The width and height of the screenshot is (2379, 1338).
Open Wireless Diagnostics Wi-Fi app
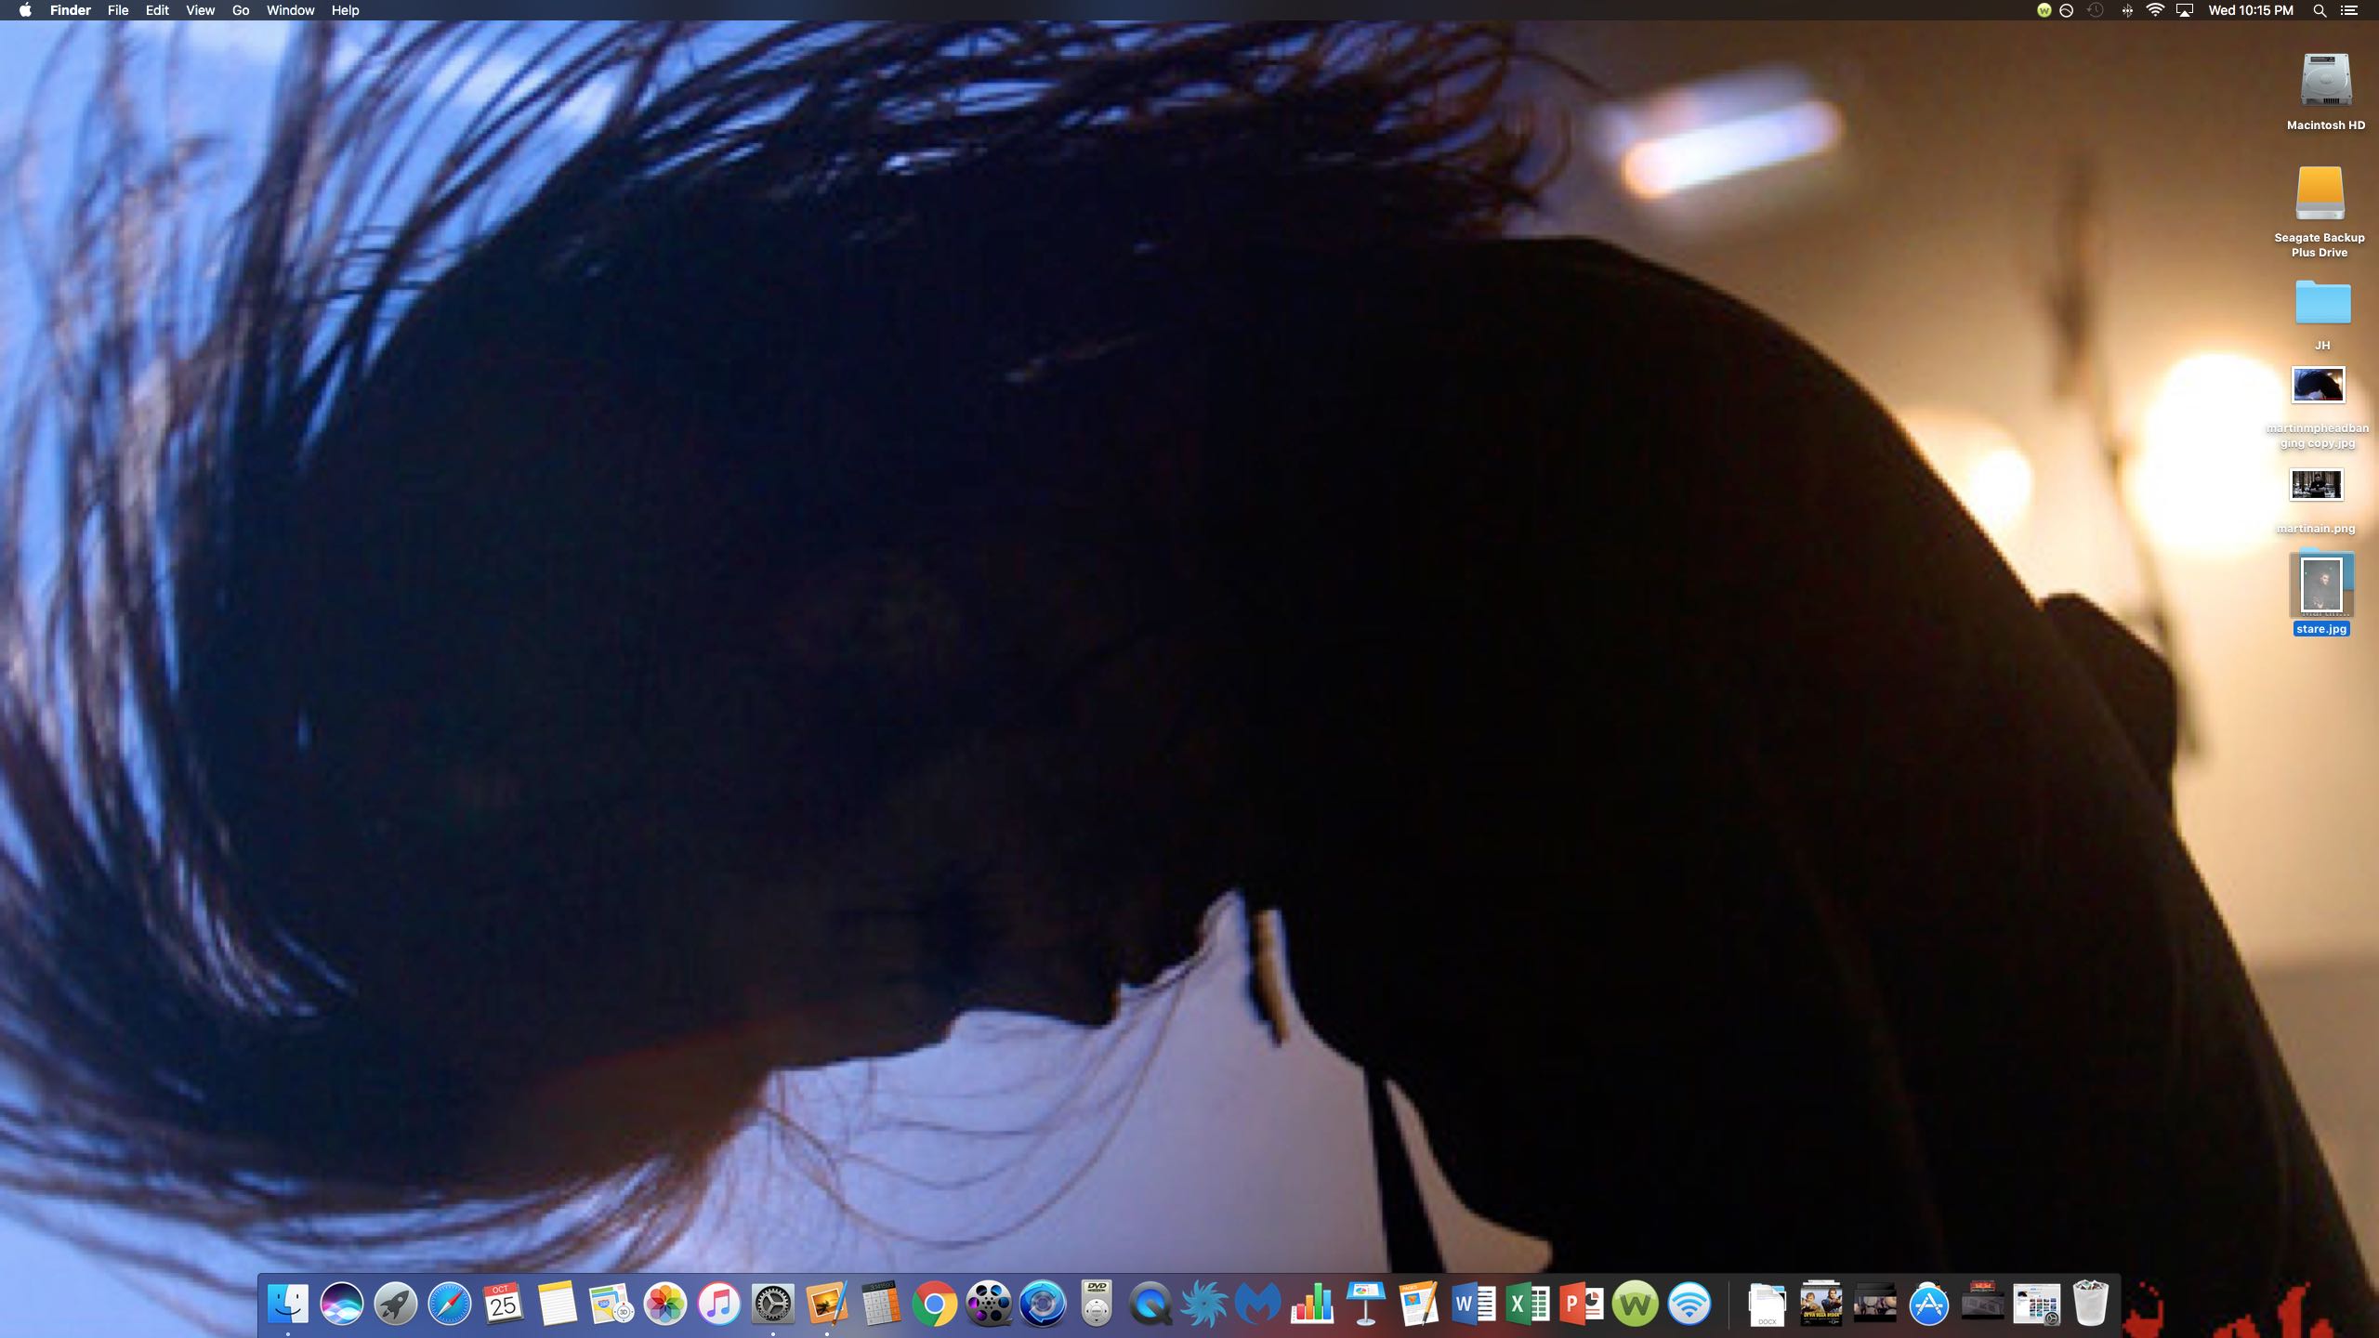pyautogui.click(x=1689, y=1305)
